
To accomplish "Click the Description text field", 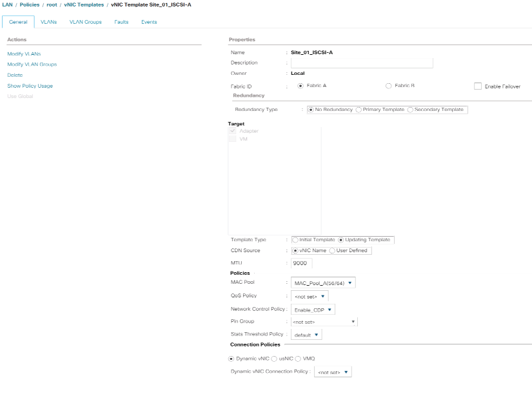I will (x=362, y=63).
